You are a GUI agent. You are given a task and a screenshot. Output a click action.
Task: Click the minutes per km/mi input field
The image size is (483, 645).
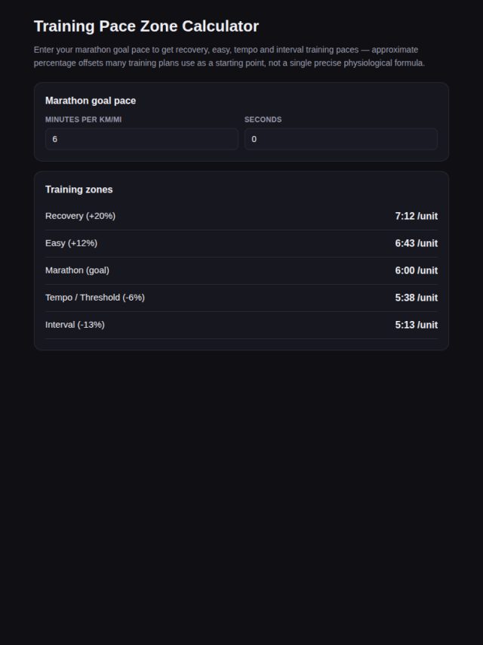point(141,139)
